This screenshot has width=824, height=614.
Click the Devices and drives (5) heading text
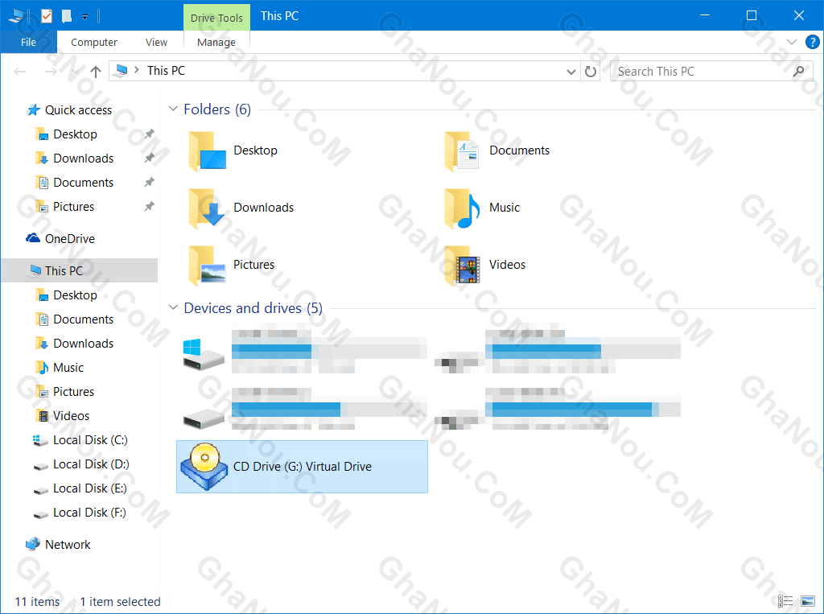pyautogui.click(x=253, y=308)
